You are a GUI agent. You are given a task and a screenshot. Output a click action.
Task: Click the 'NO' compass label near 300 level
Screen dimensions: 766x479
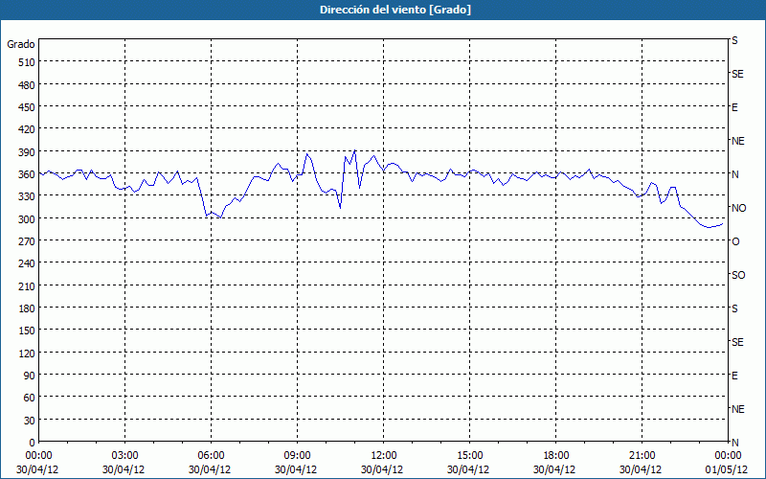pyautogui.click(x=738, y=208)
